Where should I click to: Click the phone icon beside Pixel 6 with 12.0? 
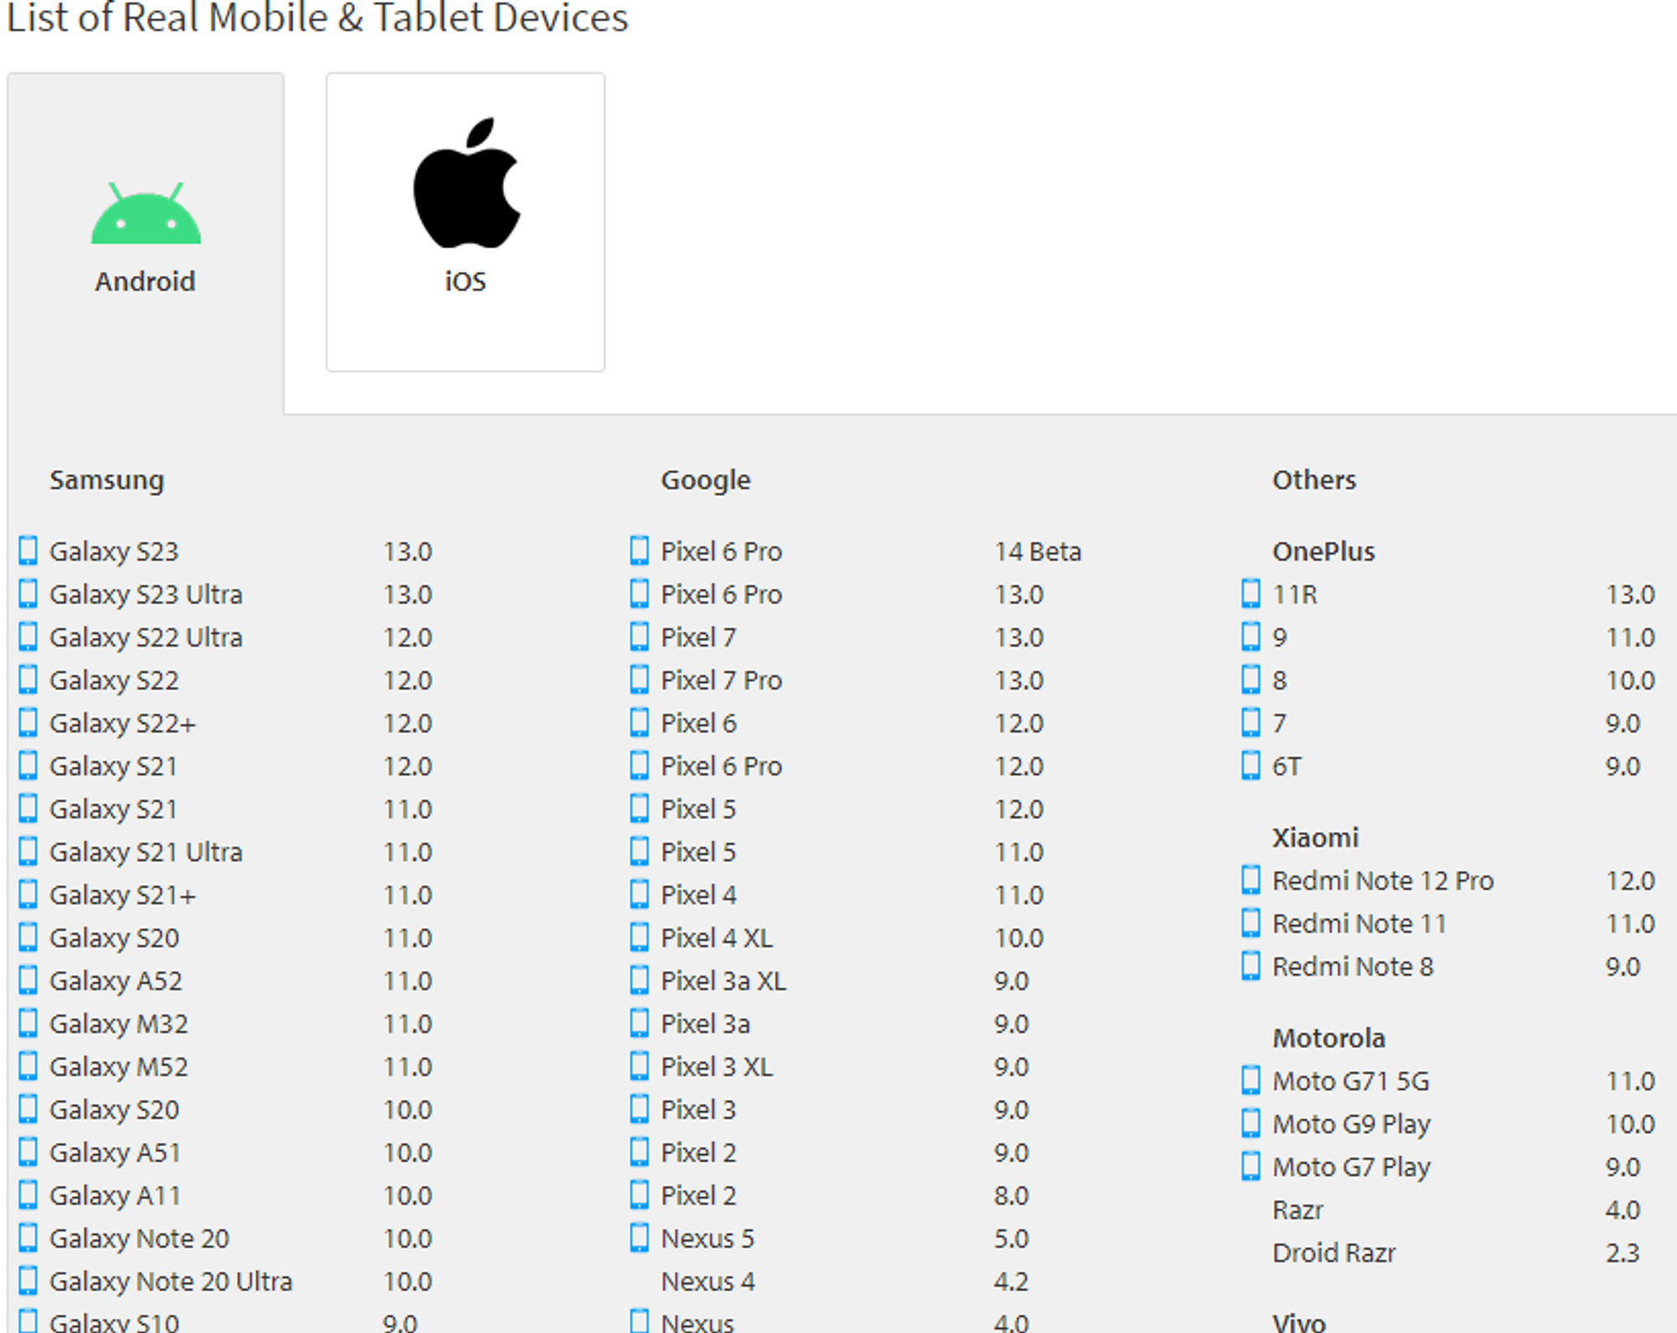[x=639, y=723]
